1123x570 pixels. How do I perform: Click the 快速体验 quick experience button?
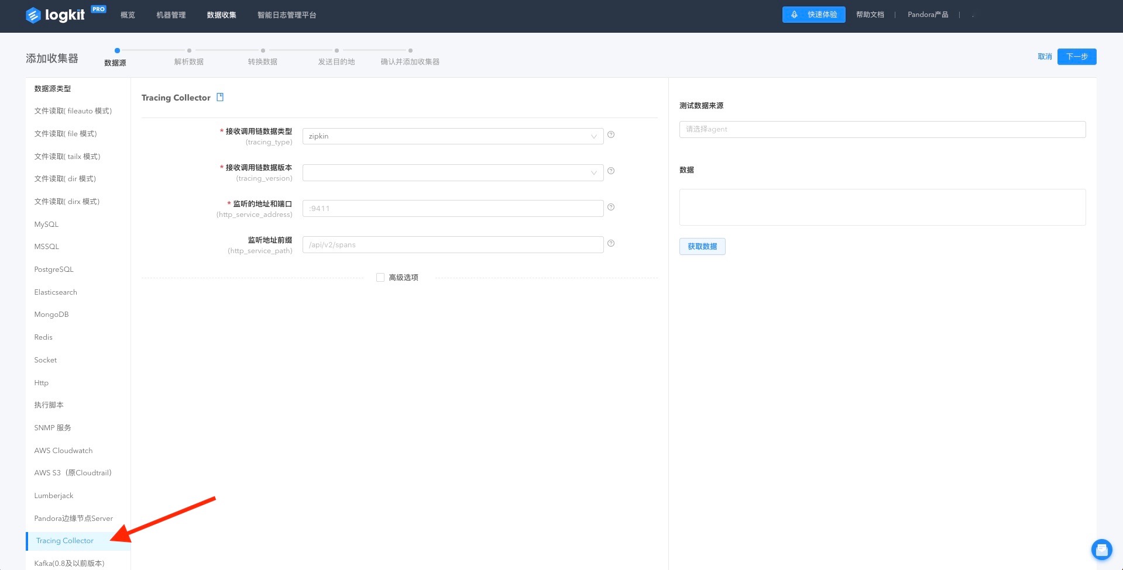813,15
